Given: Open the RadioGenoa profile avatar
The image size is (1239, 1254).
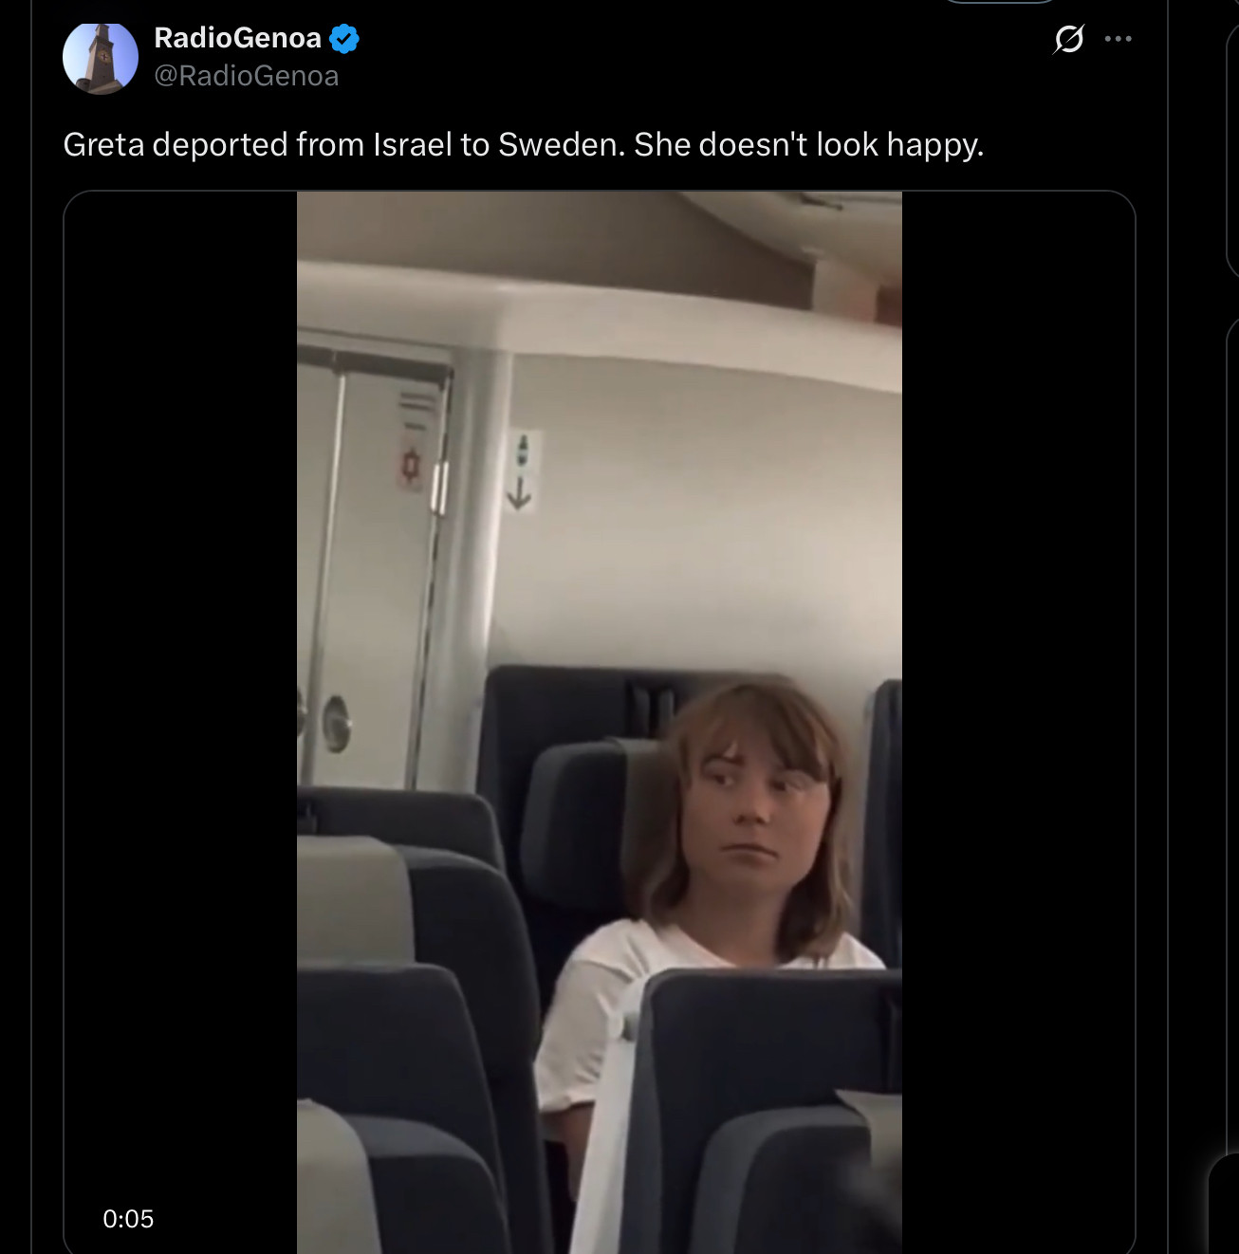Looking at the screenshot, I should tap(101, 58).
